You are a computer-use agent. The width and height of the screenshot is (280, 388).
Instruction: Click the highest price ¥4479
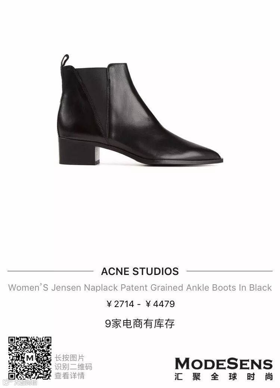coord(160,304)
